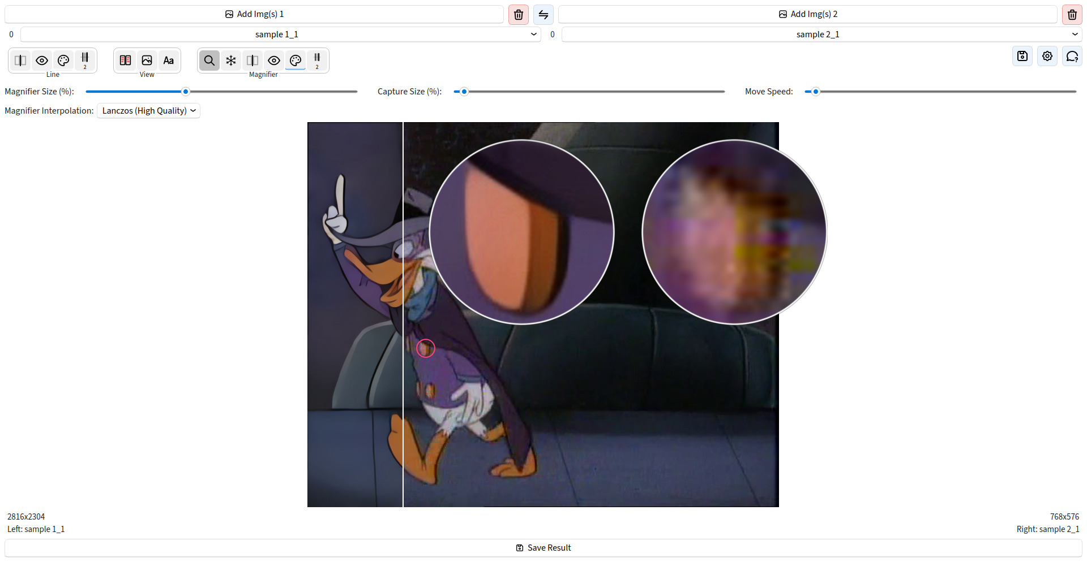Expand the sample 2_1 image dropdown
This screenshot has height=562, width=1087.
click(x=821, y=34)
